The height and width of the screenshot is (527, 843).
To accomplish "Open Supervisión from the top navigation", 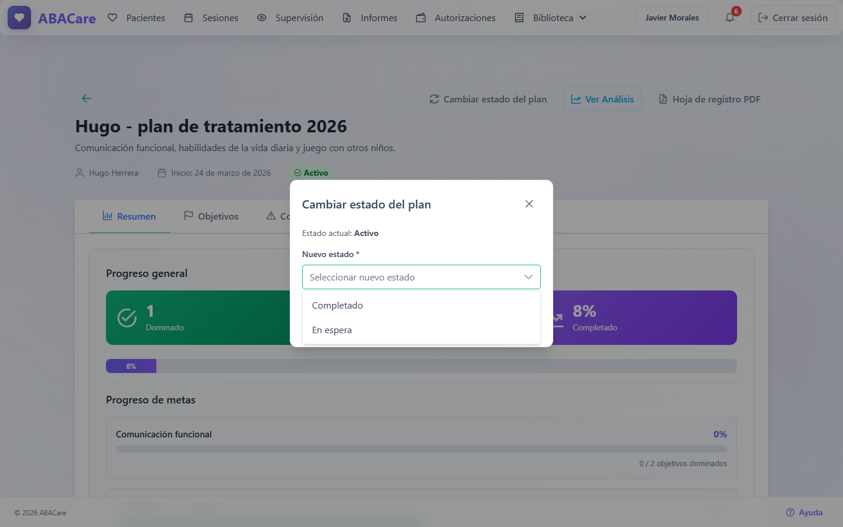I will (x=290, y=18).
